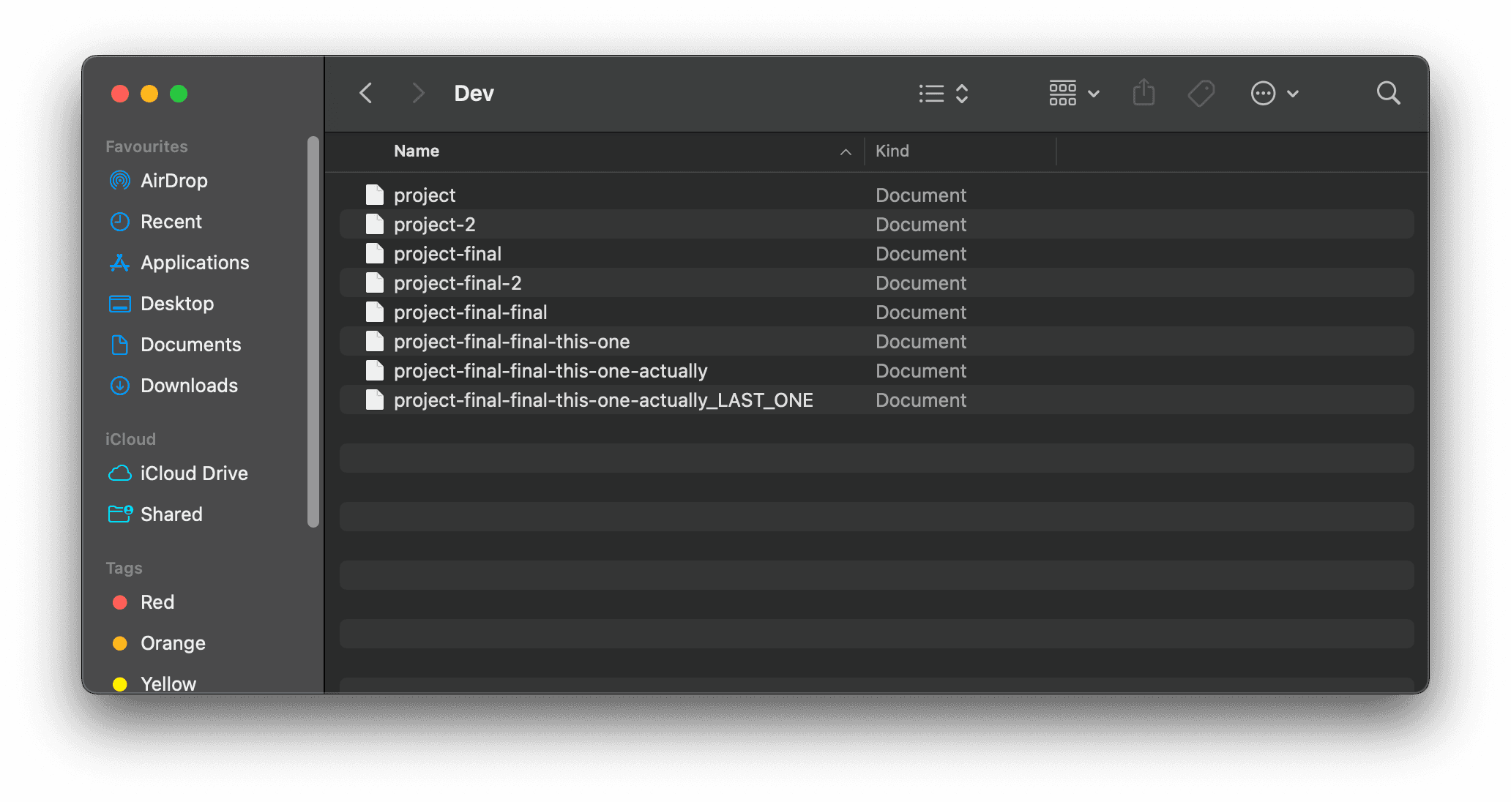
Task: Click the iCloud Drive cloud icon
Action: click(119, 473)
